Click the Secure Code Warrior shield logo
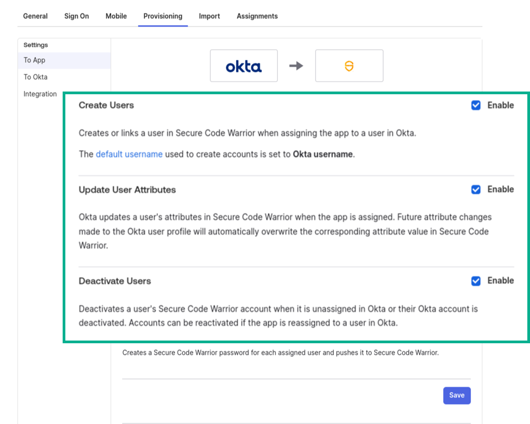530x424 pixels. [x=349, y=66]
